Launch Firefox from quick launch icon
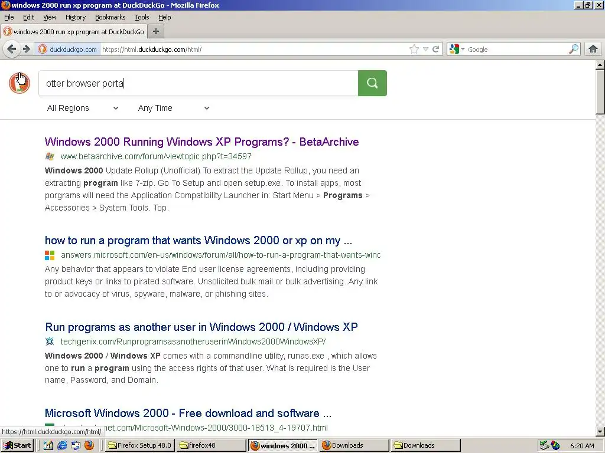Viewport: 605px width, 453px height. pyautogui.click(x=89, y=445)
